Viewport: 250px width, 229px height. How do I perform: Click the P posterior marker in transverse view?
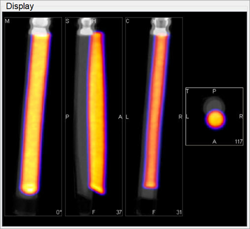coord(214,91)
